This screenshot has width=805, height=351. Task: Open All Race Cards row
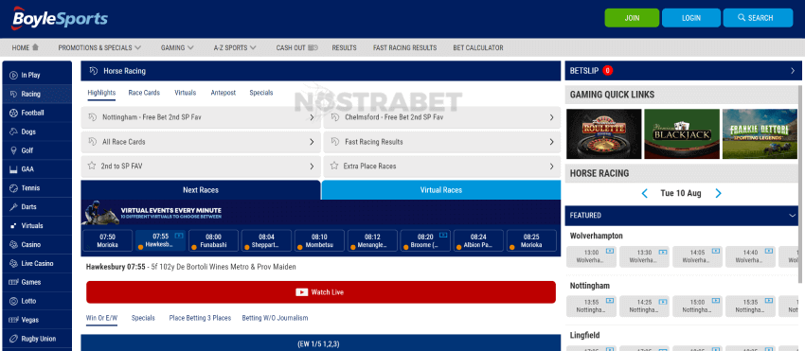pos(200,142)
